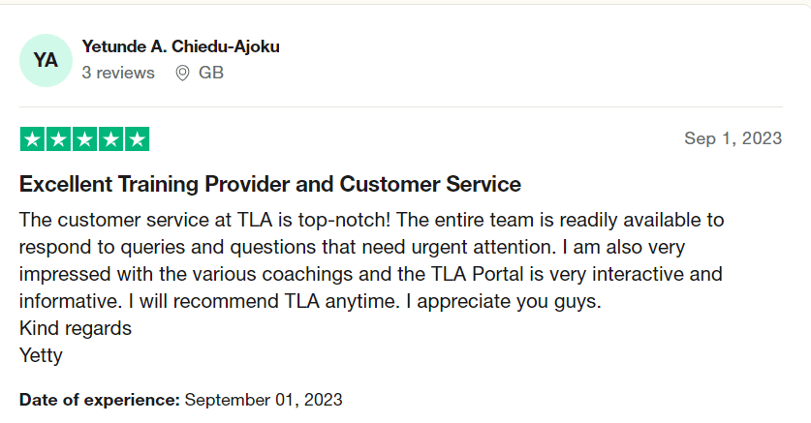Select the fourth green rating star
The width and height of the screenshot is (811, 423).
111,139
